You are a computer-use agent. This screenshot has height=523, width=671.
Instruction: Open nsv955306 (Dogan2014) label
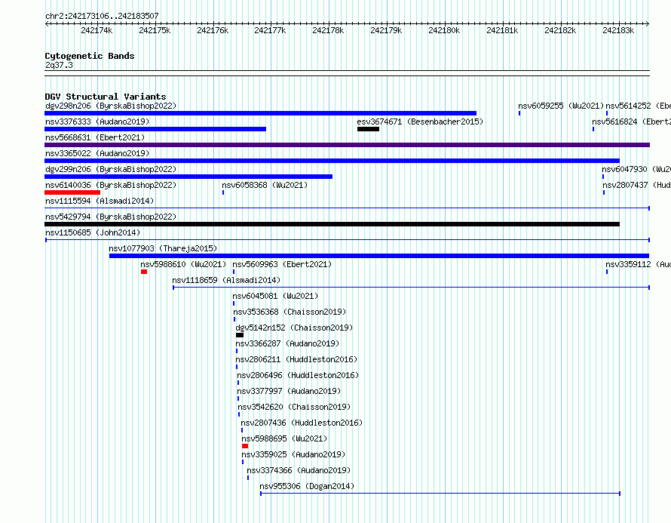tap(307, 486)
